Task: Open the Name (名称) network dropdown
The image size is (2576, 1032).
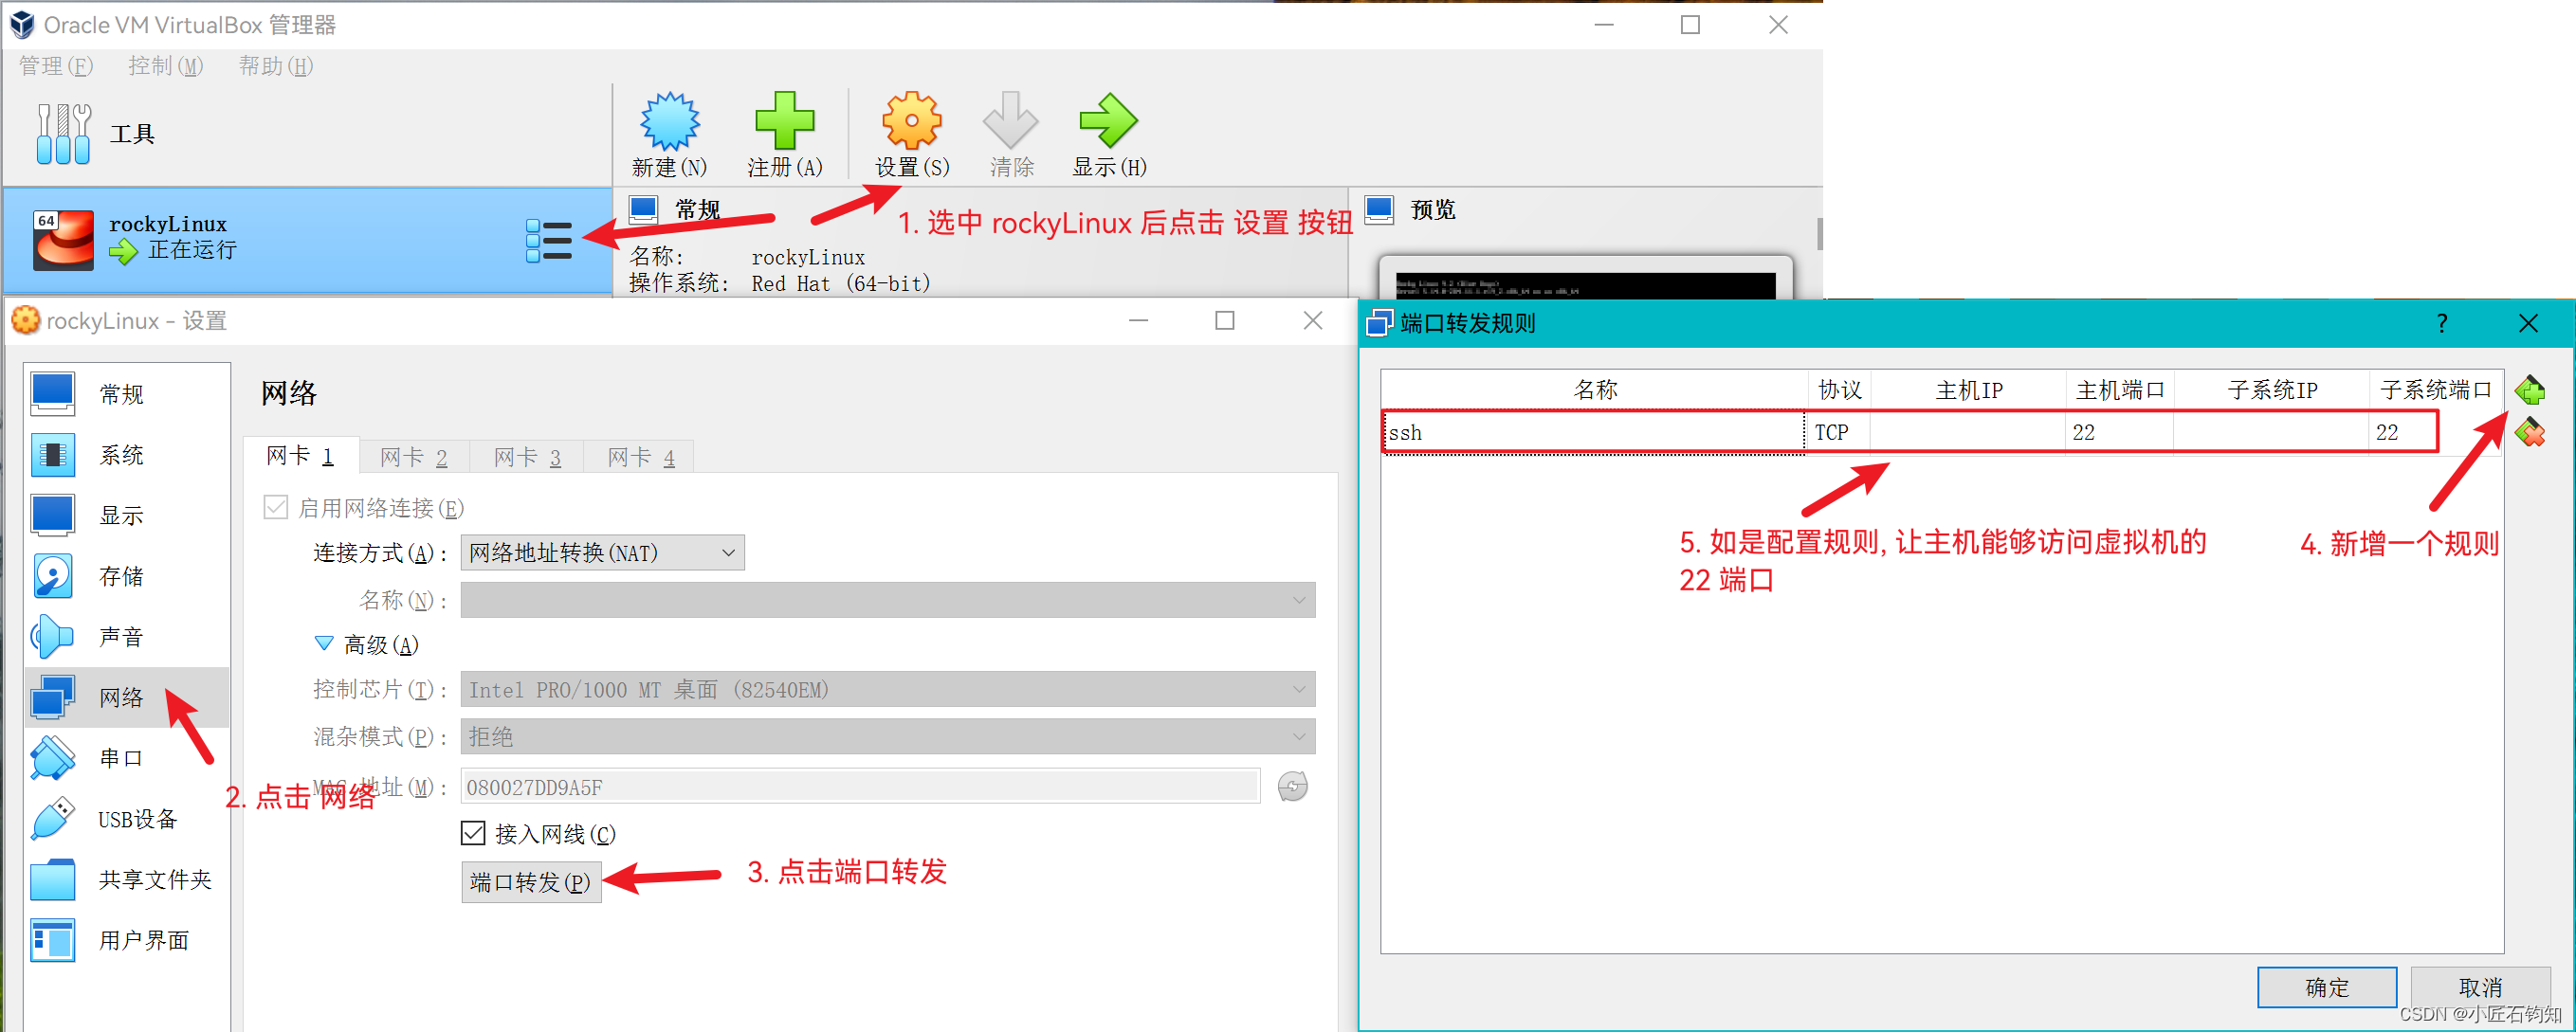Action: pos(887,600)
